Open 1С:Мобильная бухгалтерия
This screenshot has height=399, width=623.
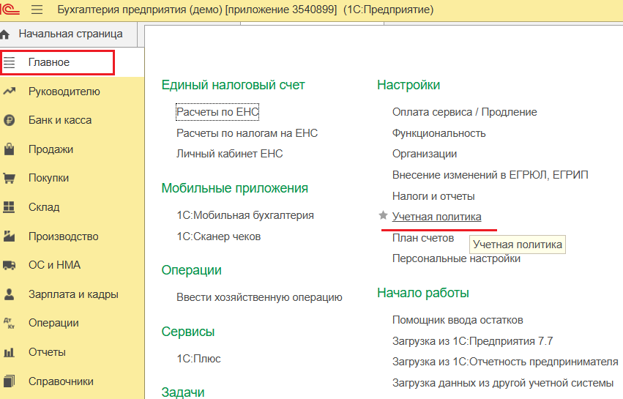pos(245,215)
